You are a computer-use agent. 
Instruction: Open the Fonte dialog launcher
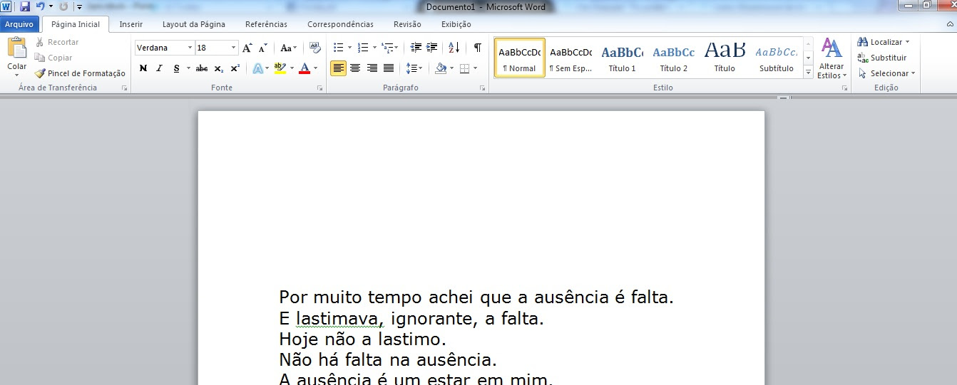tap(319, 88)
